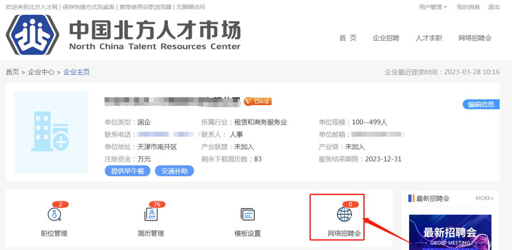Expand the 用户管理 dropdown
The image size is (512, 250).
[x=433, y=7]
